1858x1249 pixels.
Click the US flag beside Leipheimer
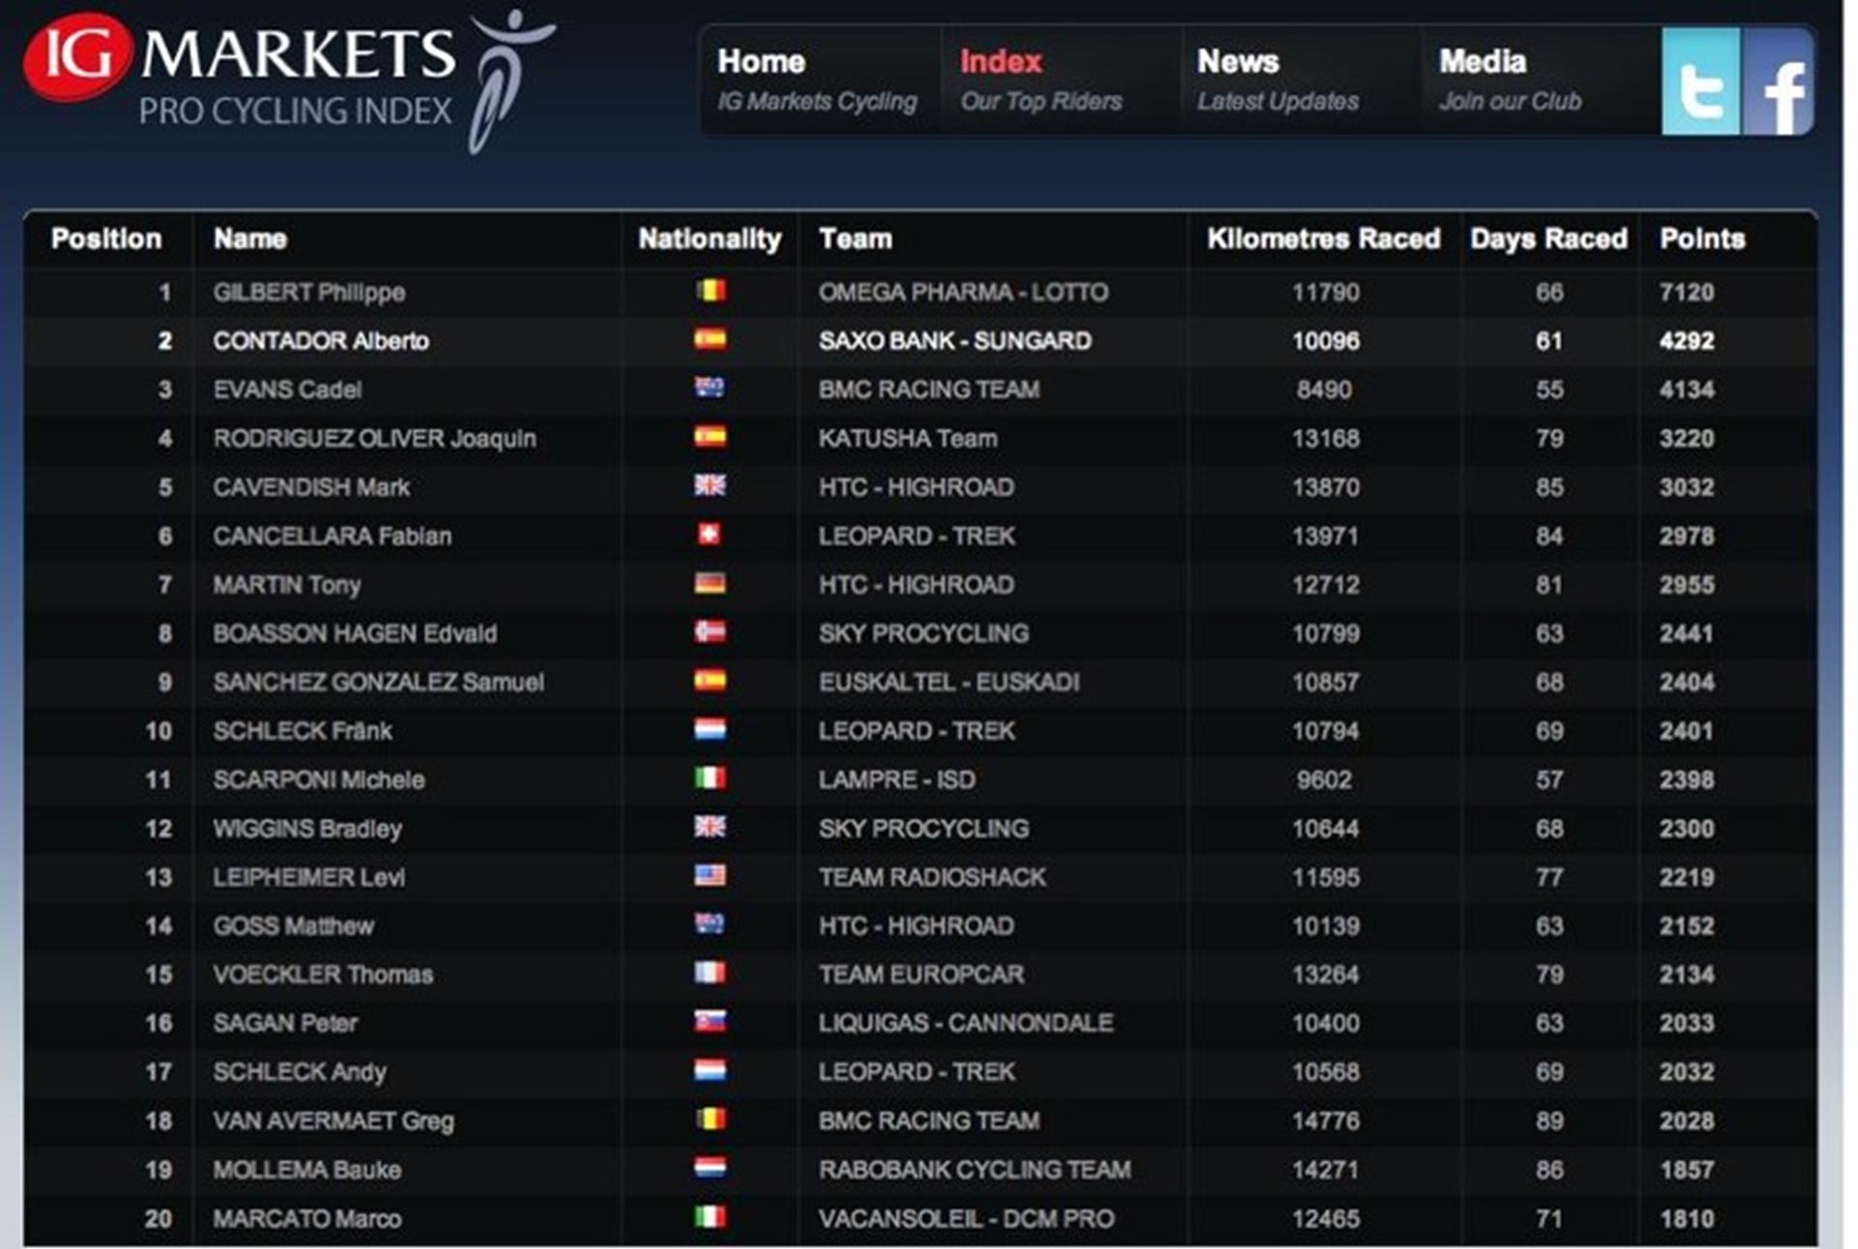[x=711, y=877]
